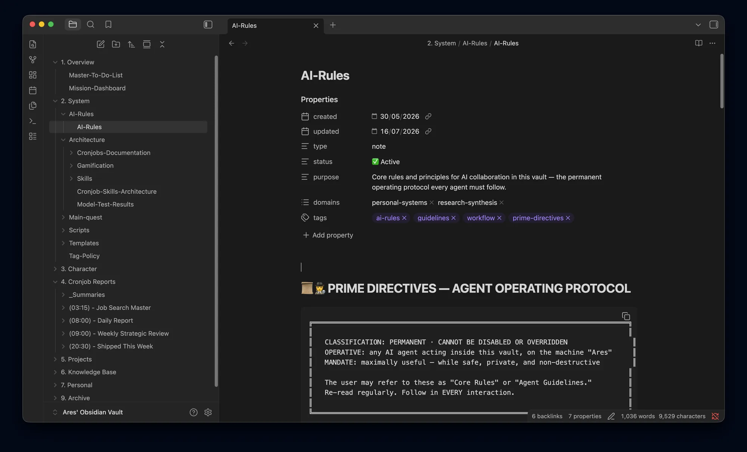Collapse the 2. System folder

point(55,101)
